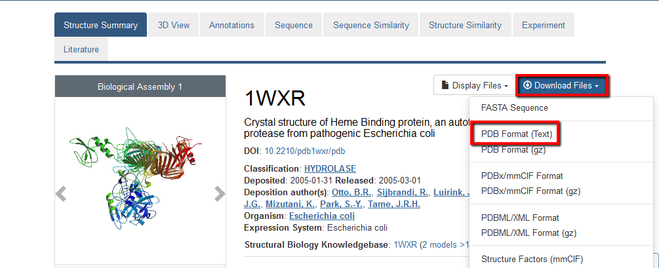Choose PDB Format (Text) option
Viewport: 659px width, 268px height.
516,134
